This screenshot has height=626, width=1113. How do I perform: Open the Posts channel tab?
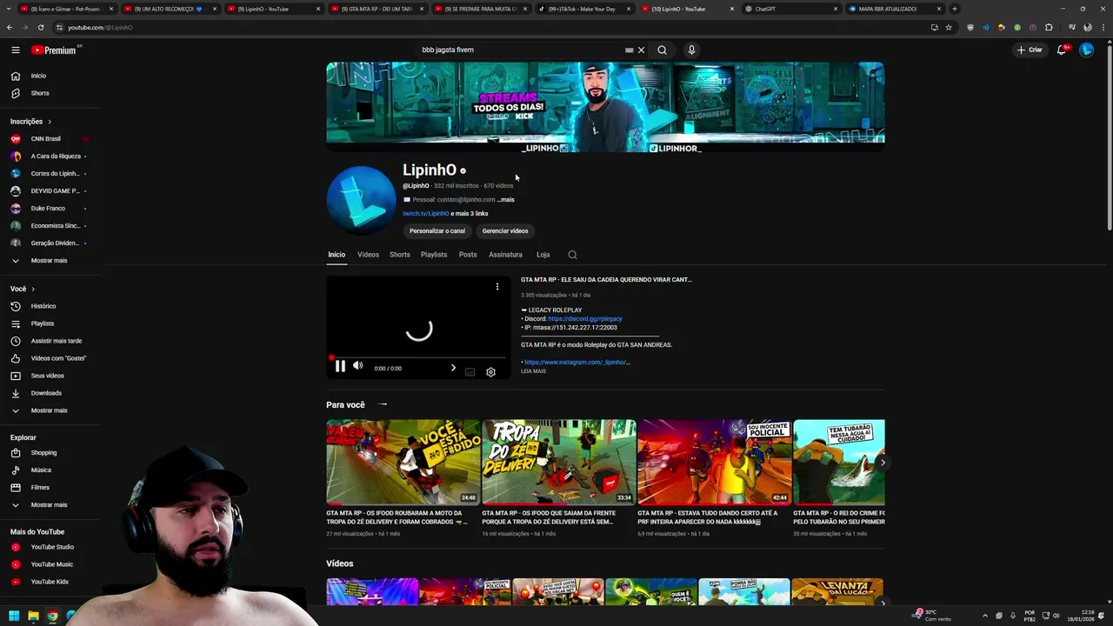(x=468, y=255)
